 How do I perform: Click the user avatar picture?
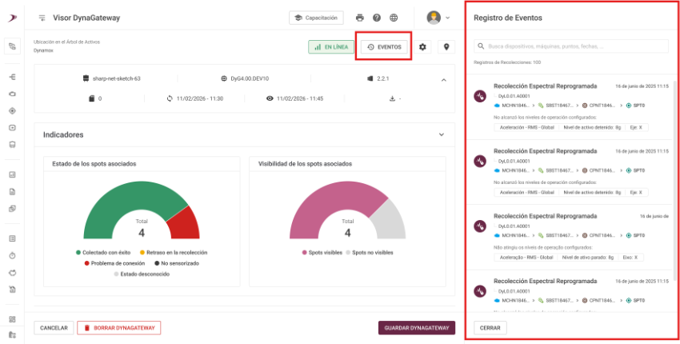434,18
